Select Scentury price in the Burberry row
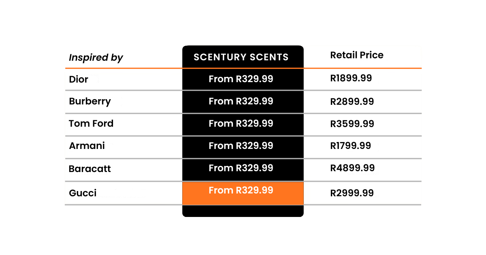The width and height of the screenshot is (486, 255). [x=241, y=101]
